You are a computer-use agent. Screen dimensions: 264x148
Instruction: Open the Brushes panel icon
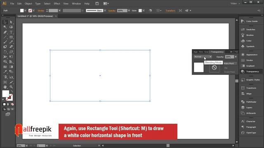click(243, 35)
